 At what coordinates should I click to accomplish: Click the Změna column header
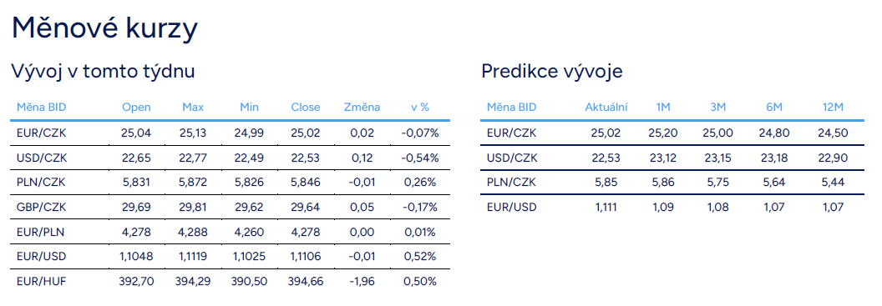362,108
